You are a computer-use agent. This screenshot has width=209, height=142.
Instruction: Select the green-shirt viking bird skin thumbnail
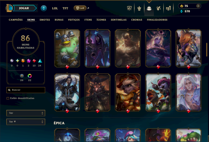67,48
